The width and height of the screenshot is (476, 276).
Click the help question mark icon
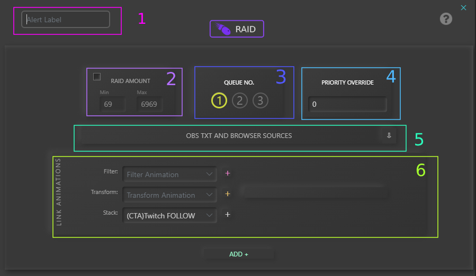pos(446,19)
